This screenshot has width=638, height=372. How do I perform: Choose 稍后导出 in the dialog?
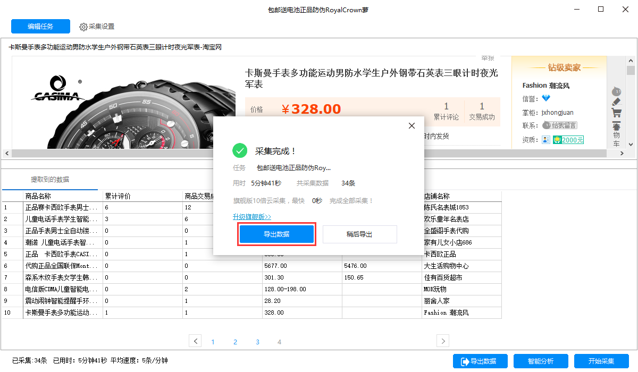pyautogui.click(x=359, y=234)
